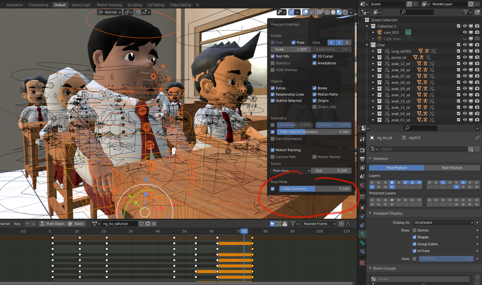
Task: Switch armature to Rest Position
Action: pos(452,168)
